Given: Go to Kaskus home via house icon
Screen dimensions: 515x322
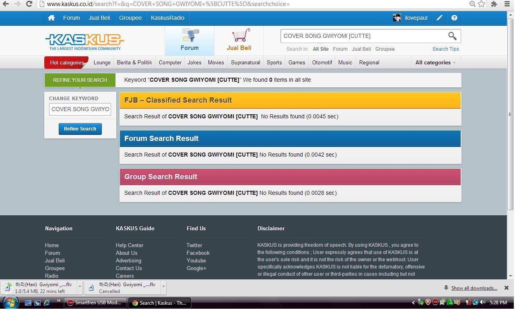Looking at the screenshot, I should 51,18.
